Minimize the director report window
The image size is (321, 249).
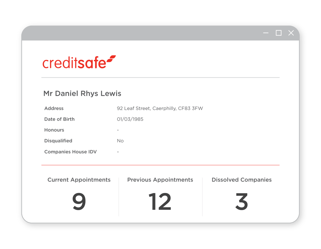(266, 33)
